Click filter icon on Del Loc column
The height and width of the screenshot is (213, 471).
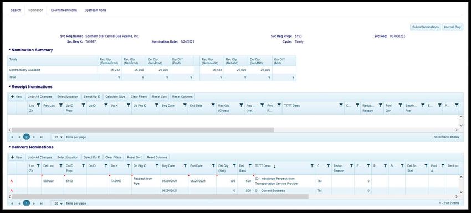point(61,165)
